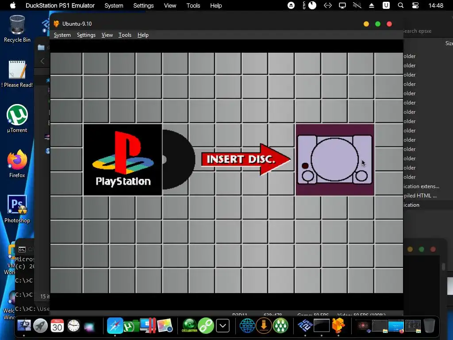453x340 pixels.
Task: Open Spotlight search magnifier icon
Action: click(401, 5)
